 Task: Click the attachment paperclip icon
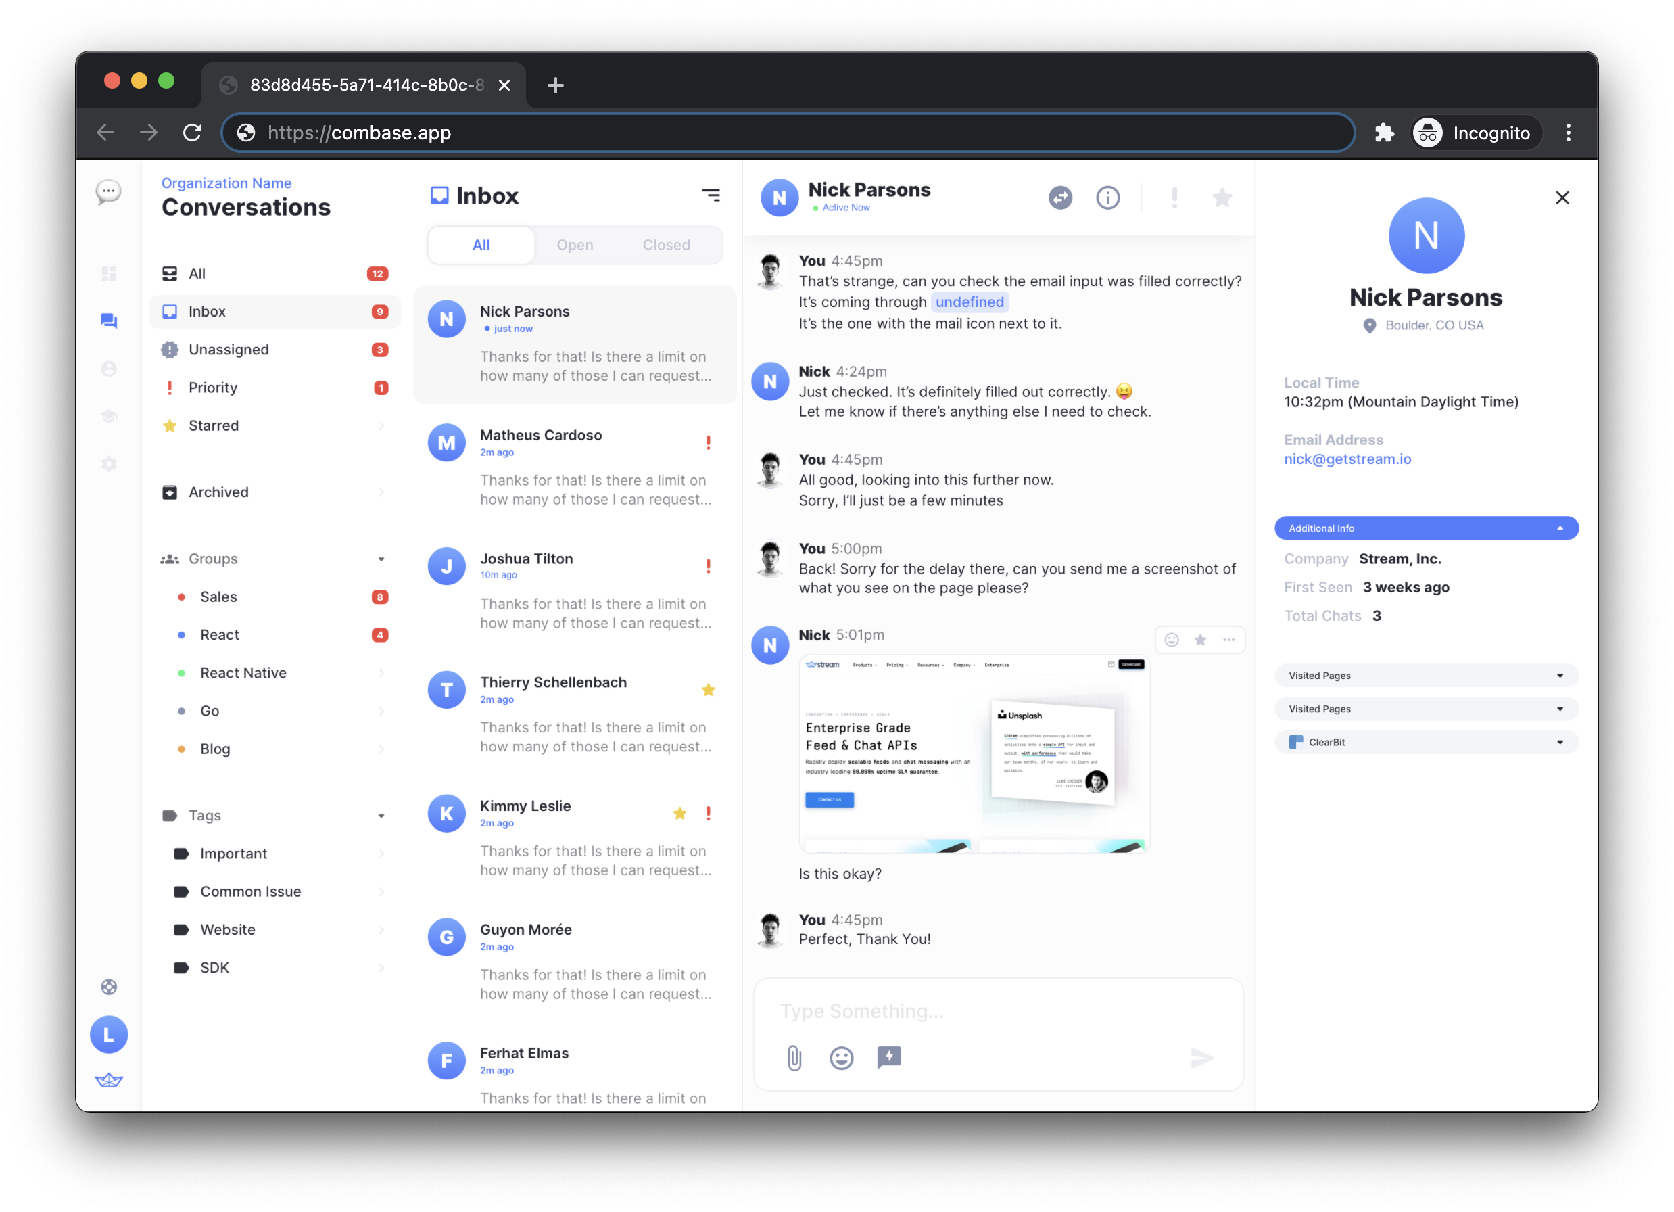tap(795, 1057)
